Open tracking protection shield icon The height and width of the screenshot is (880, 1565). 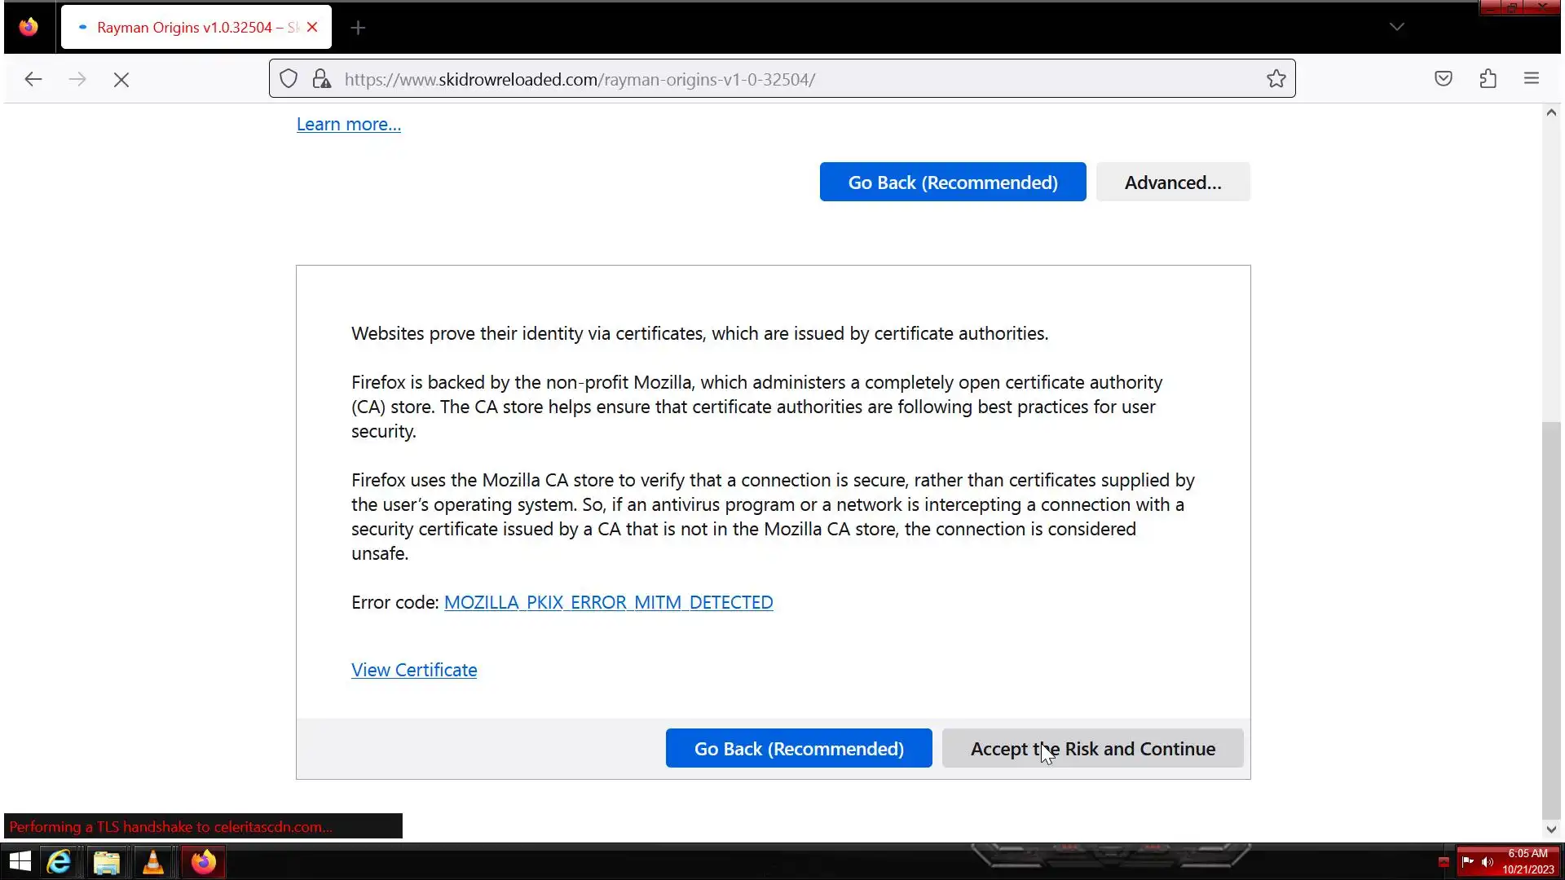[289, 79]
